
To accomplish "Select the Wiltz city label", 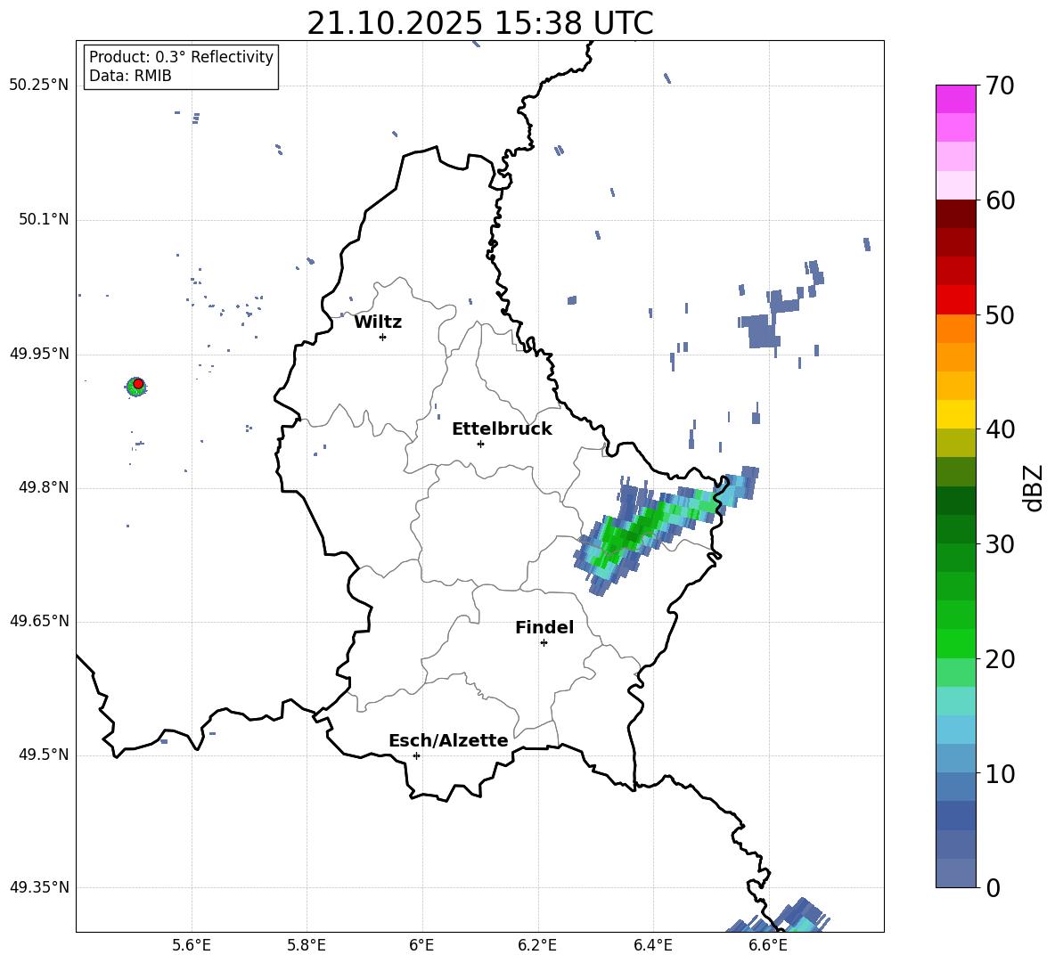I will (378, 322).
